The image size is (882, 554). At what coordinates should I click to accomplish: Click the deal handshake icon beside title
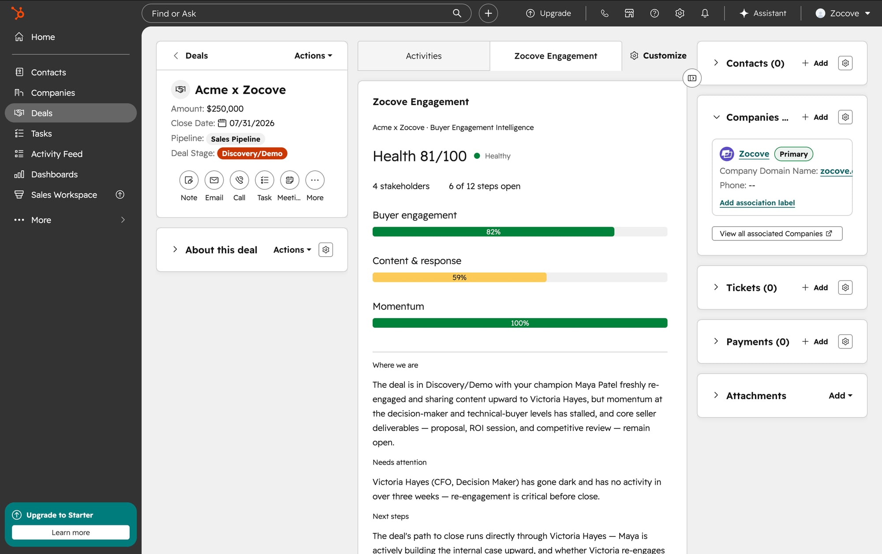click(180, 90)
